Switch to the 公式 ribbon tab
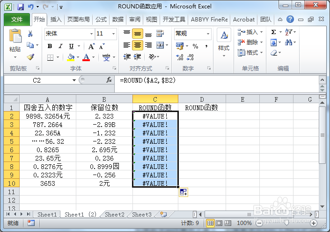 point(101,20)
